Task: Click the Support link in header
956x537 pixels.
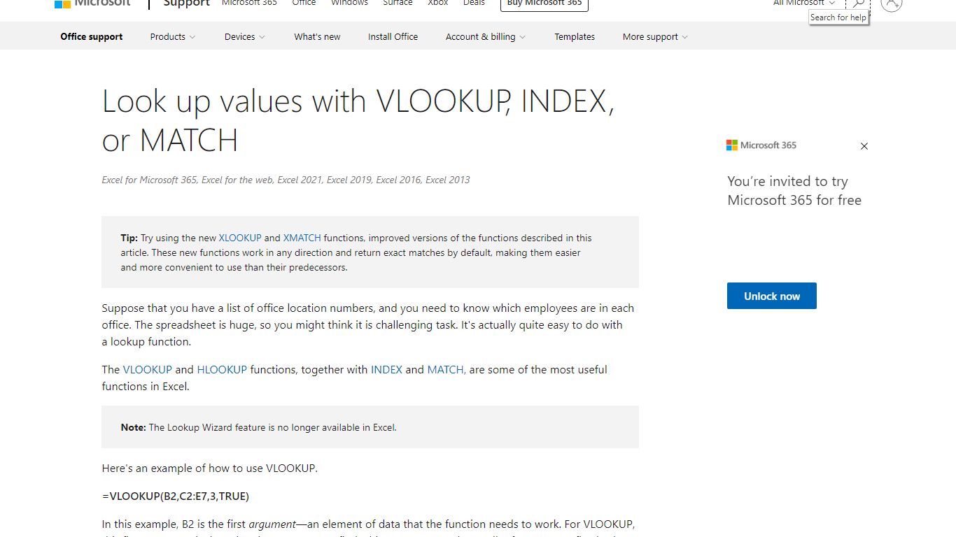Action: pos(187,3)
